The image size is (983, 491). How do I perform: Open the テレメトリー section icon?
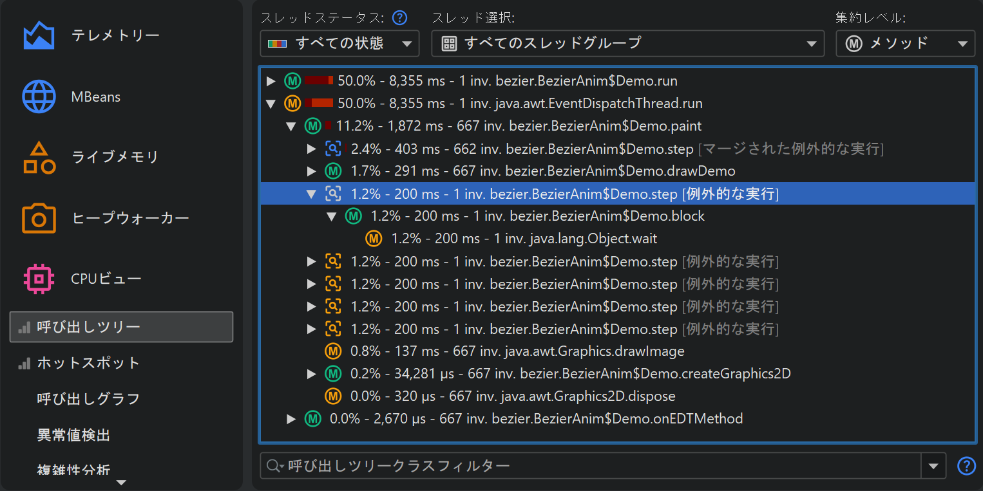[x=39, y=35]
